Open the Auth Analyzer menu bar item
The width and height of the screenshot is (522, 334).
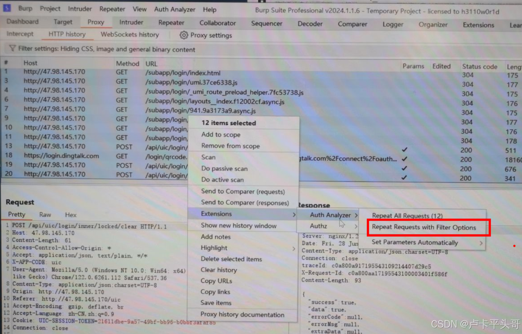(x=174, y=9)
